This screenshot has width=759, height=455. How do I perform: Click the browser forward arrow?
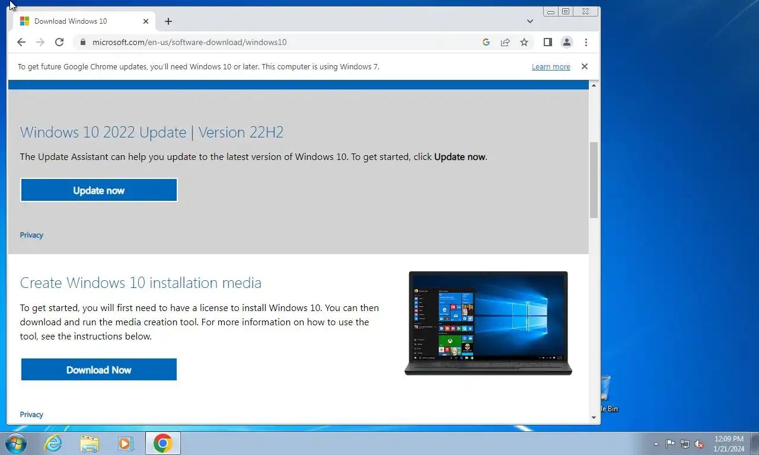(40, 42)
